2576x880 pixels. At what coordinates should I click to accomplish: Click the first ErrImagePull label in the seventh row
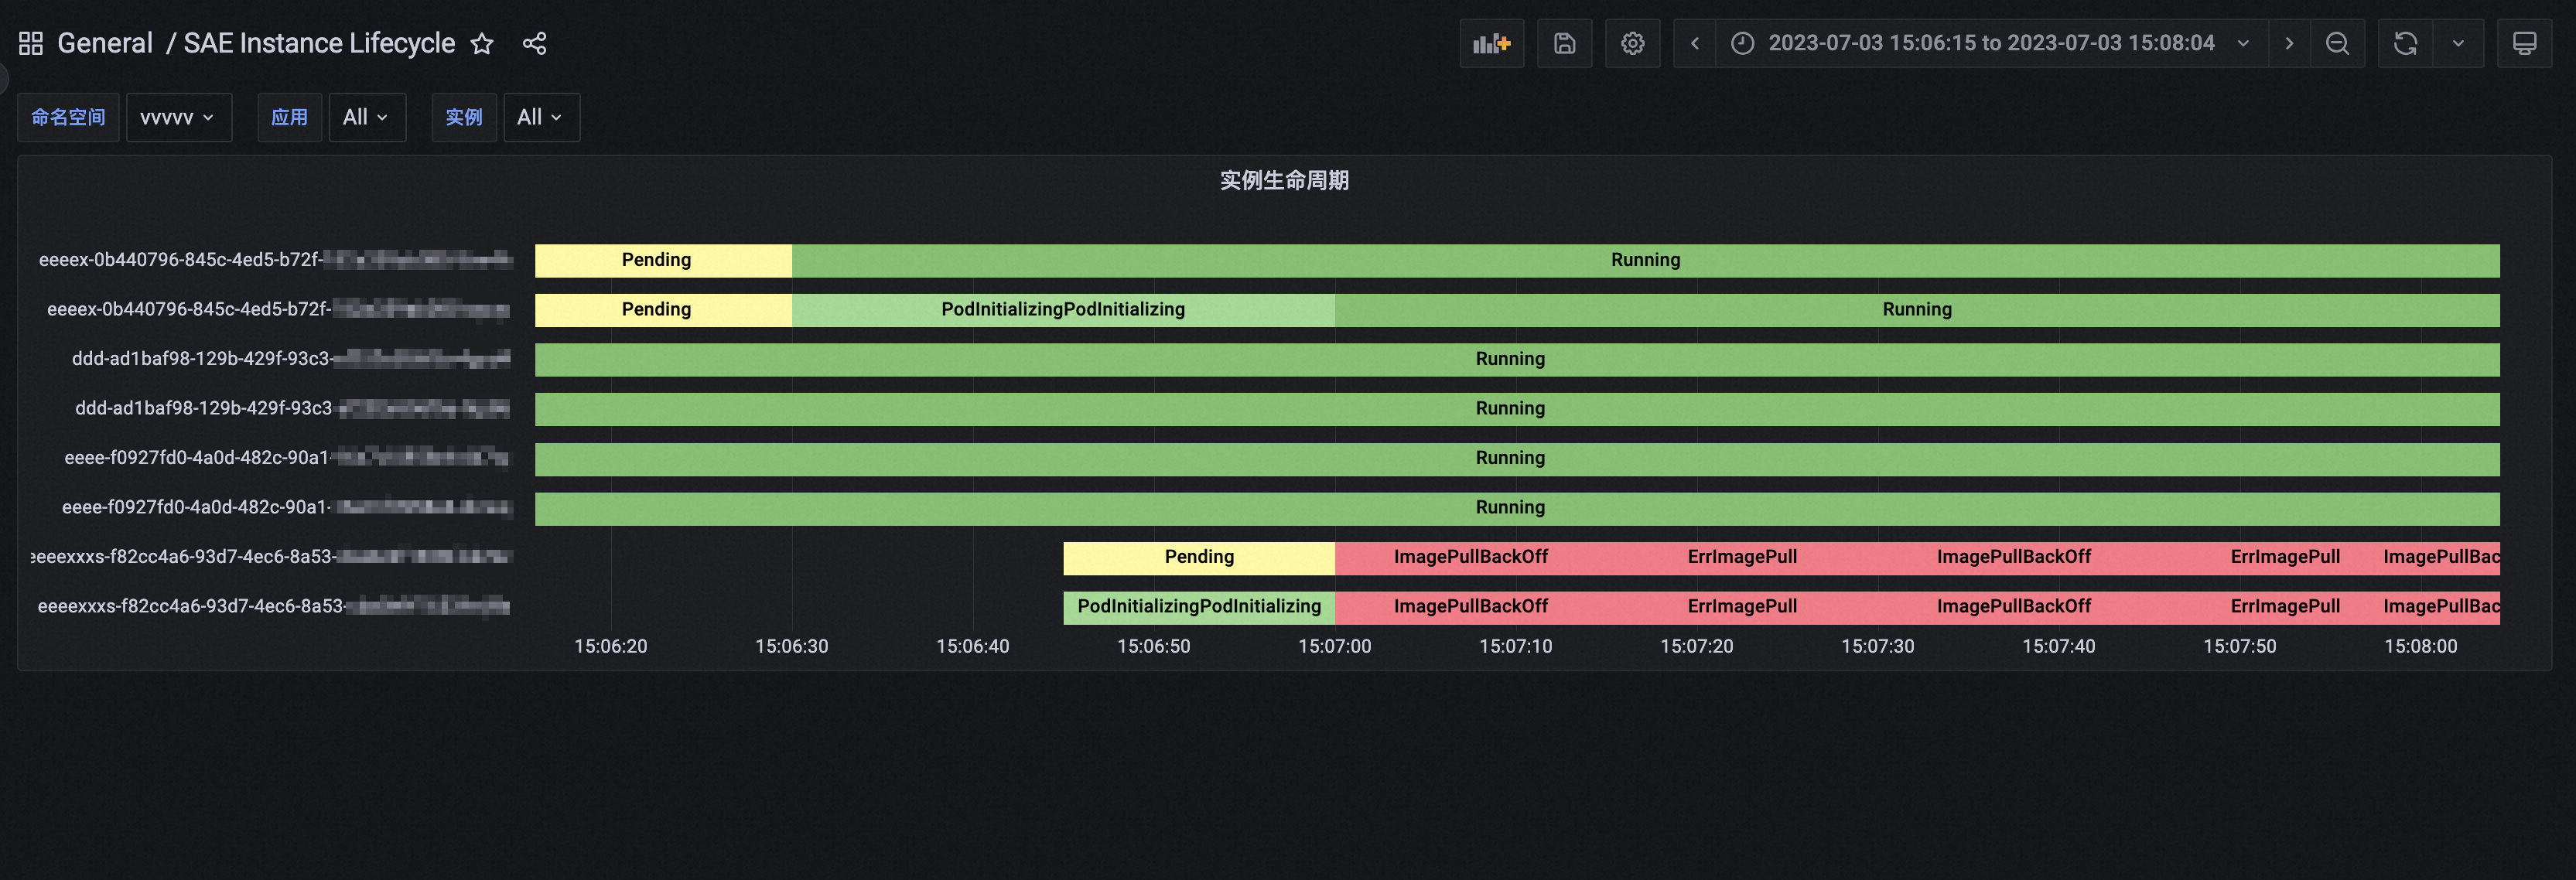pos(1742,557)
